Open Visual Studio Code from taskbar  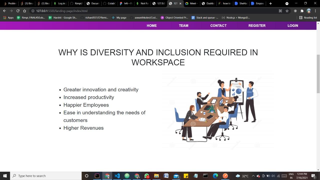coord(117,176)
